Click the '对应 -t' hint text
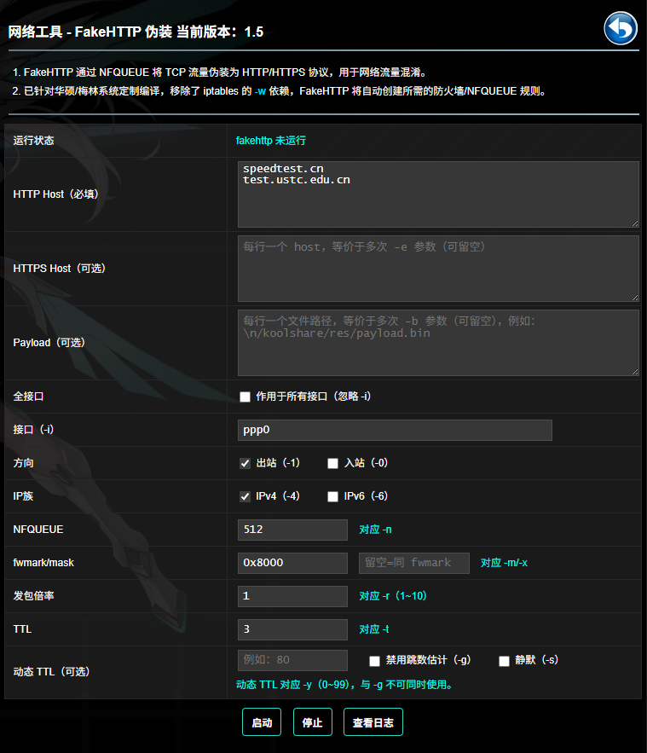The height and width of the screenshot is (753, 647). (x=374, y=628)
